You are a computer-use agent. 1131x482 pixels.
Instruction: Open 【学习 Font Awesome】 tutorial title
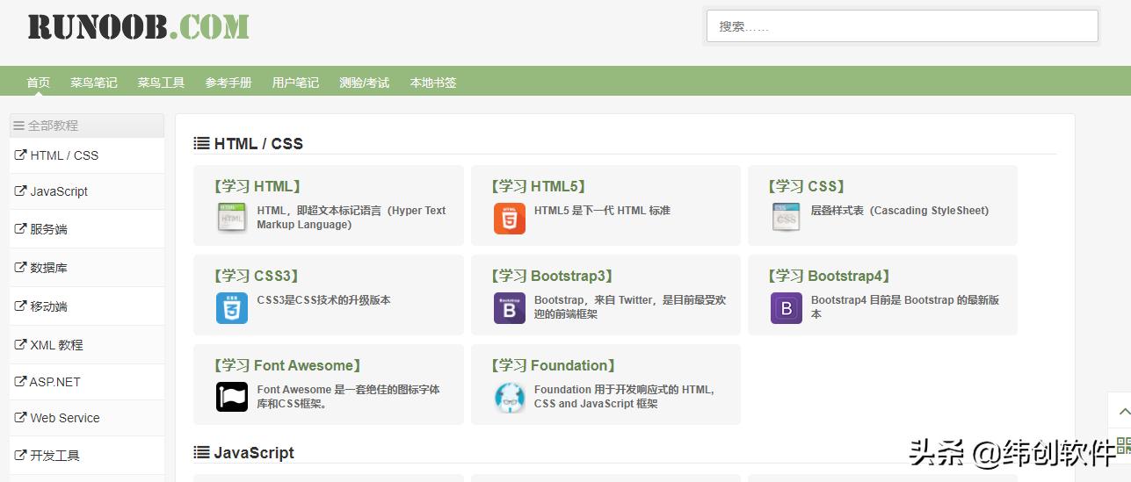click(288, 365)
